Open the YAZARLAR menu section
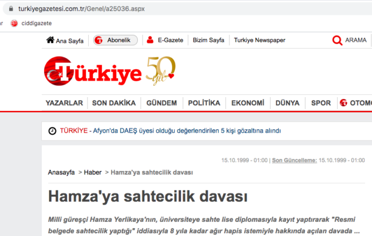The image size is (372, 236). (x=65, y=103)
